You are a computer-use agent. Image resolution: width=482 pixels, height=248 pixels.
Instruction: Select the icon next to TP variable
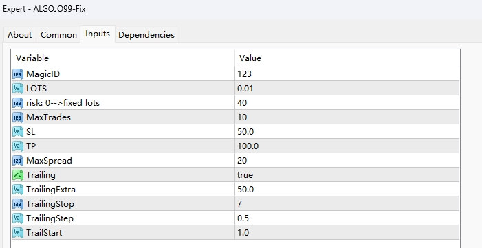18,146
